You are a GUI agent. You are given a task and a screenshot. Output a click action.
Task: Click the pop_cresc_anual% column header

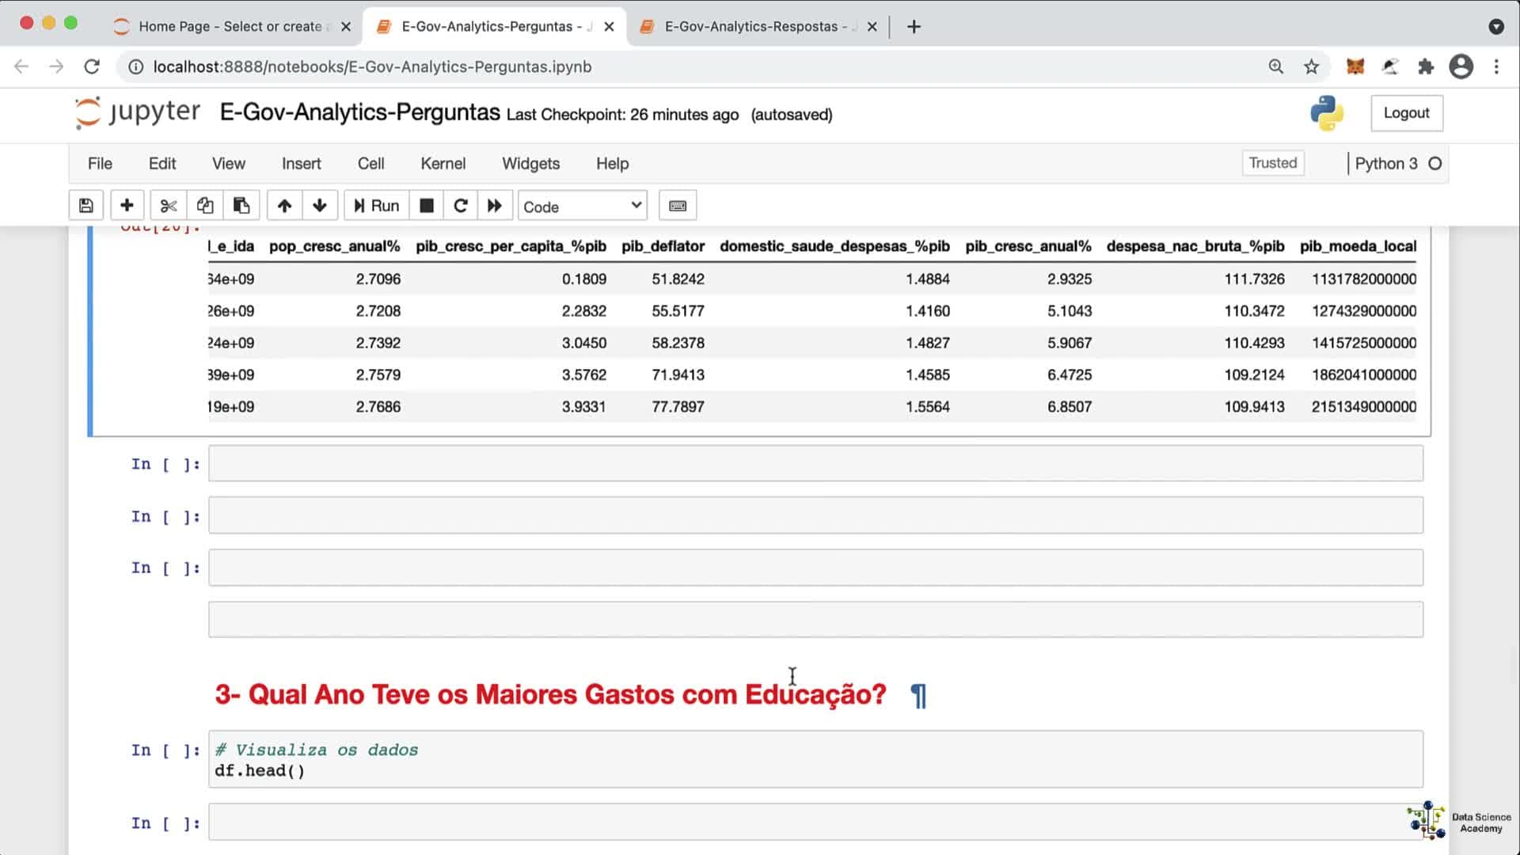[335, 246]
